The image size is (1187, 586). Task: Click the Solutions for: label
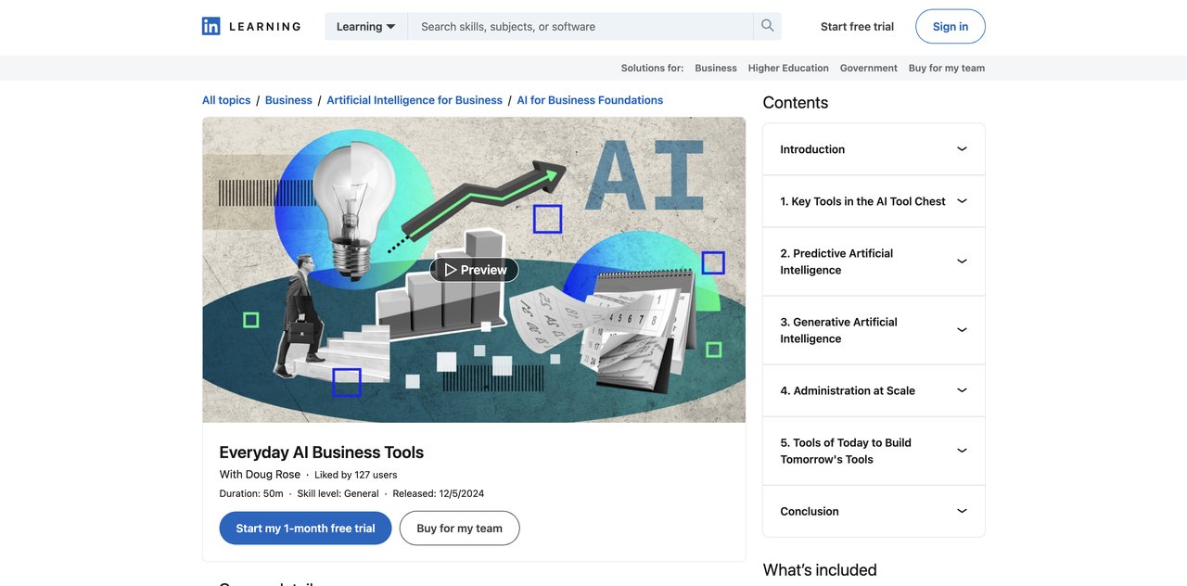[652, 68]
